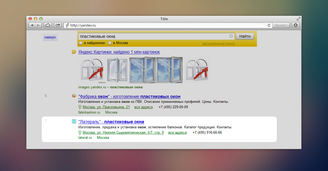Enable the 'в Москве' checkbox

tap(110, 43)
